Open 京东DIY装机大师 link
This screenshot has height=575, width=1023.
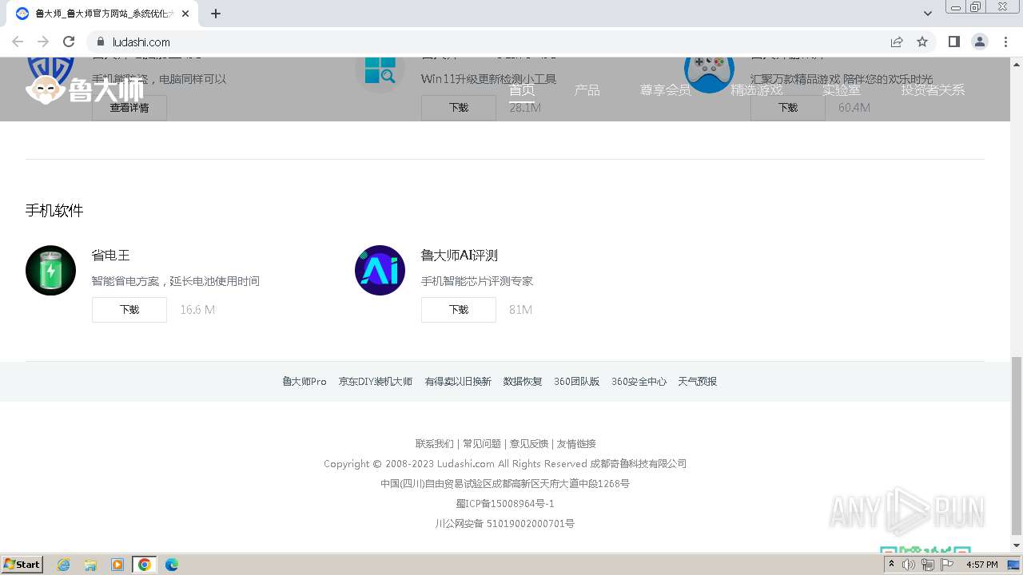(x=376, y=382)
